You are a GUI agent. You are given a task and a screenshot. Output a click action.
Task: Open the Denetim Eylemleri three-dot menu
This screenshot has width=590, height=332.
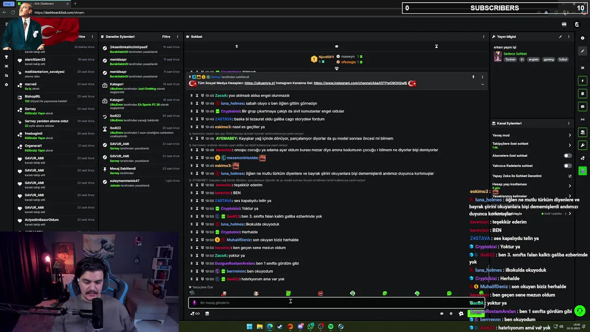click(178, 36)
